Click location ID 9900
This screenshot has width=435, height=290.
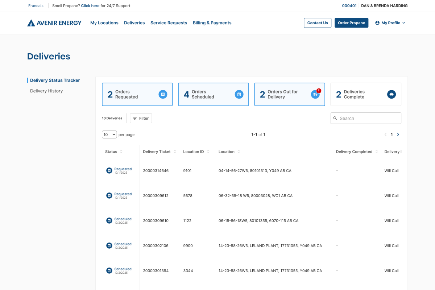(x=188, y=246)
